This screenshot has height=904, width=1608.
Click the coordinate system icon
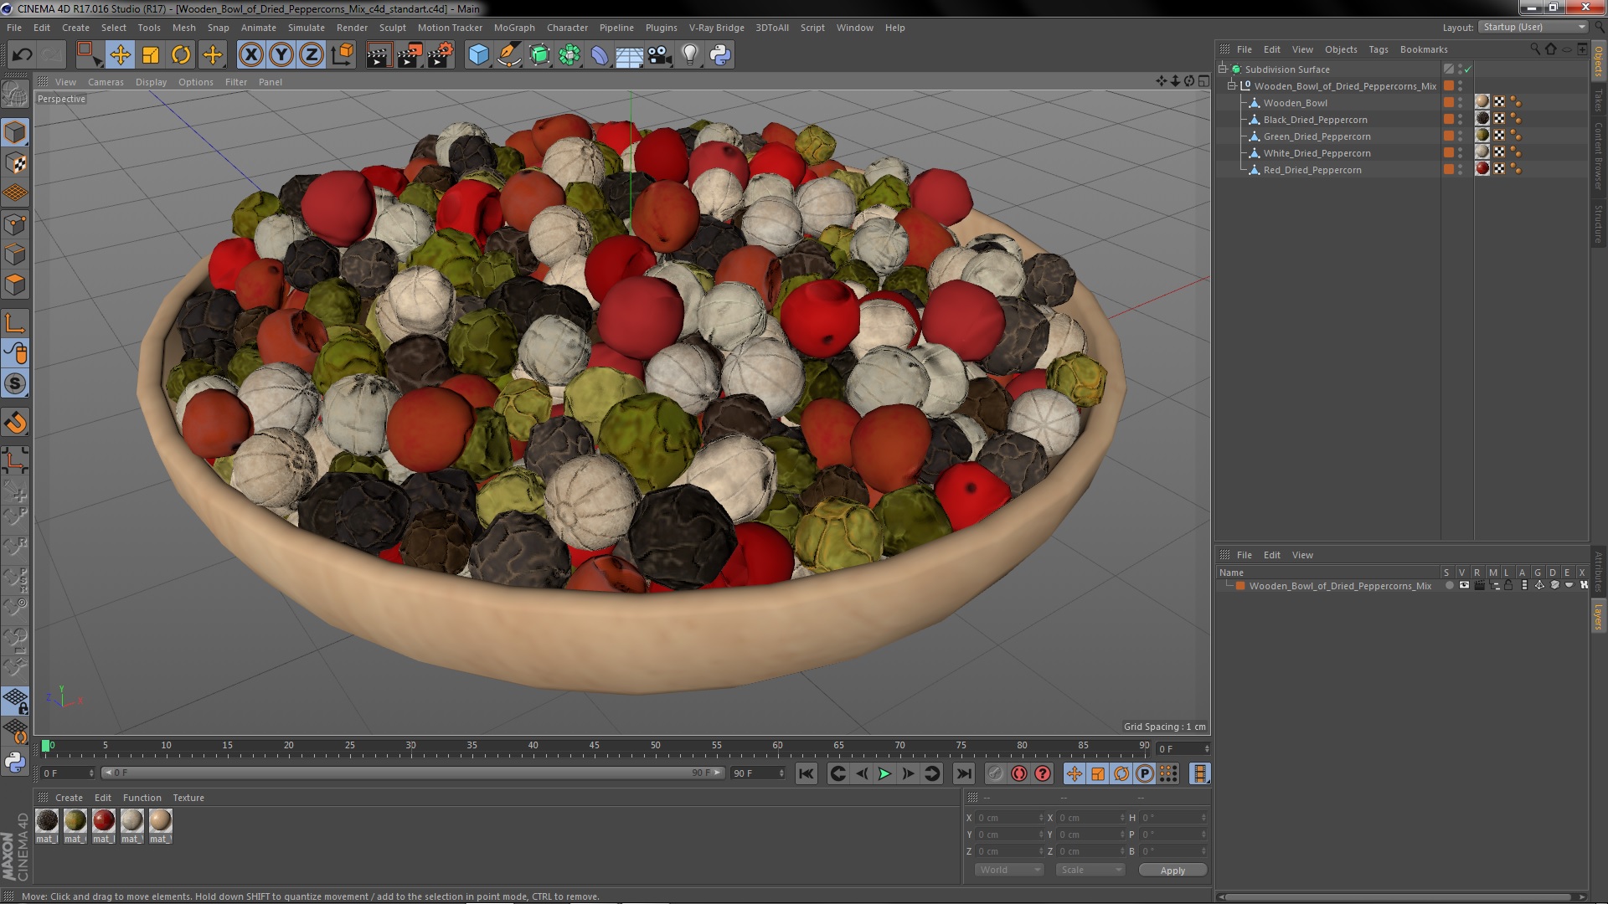(343, 55)
